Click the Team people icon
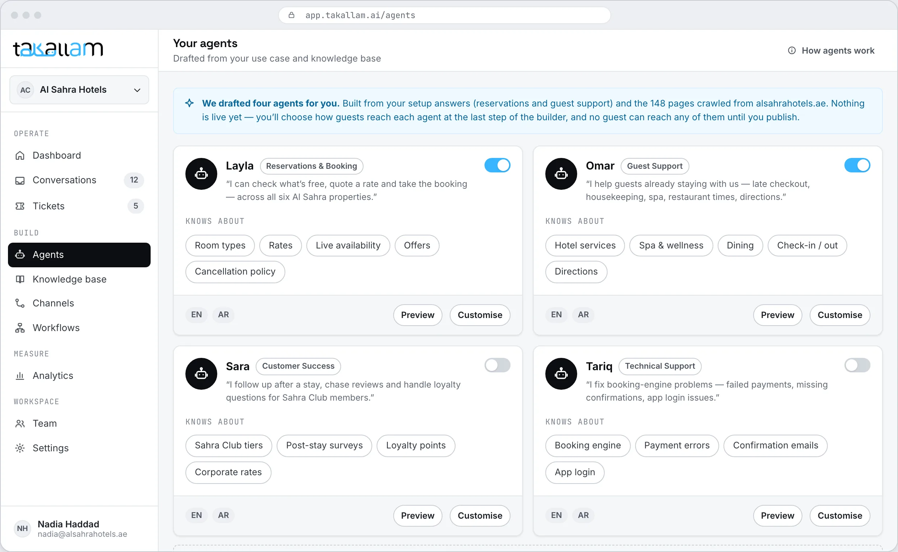The width and height of the screenshot is (898, 552). tap(20, 423)
